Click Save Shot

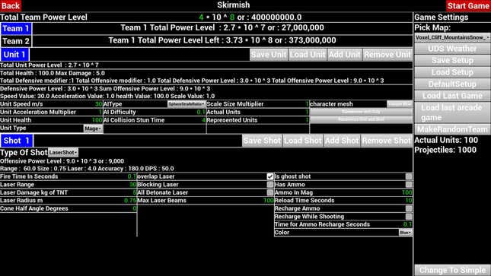(x=262, y=141)
